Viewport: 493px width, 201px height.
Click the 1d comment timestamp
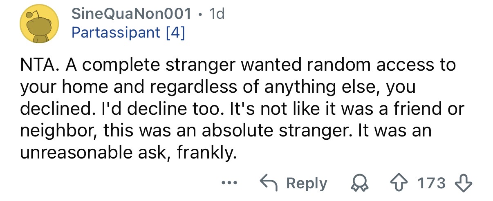[217, 15]
